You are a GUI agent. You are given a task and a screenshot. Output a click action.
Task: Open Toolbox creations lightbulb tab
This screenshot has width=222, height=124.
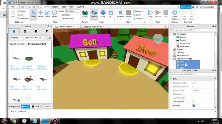click(47, 31)
